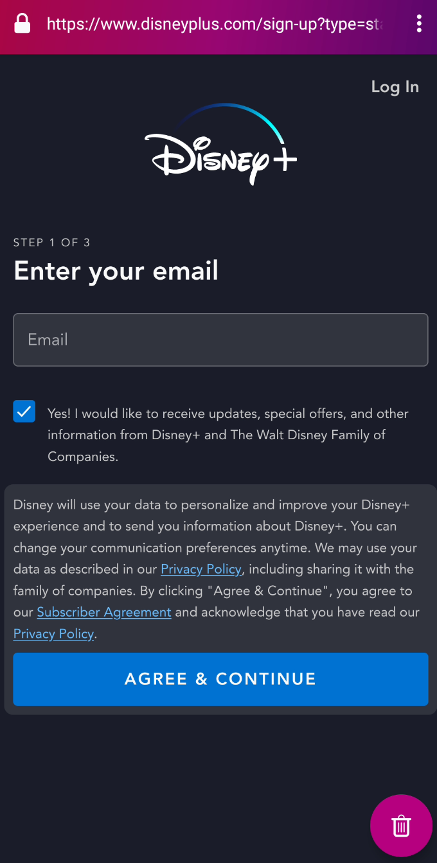
Task: Click the consent paragraph text
Action: pos(227,435)
